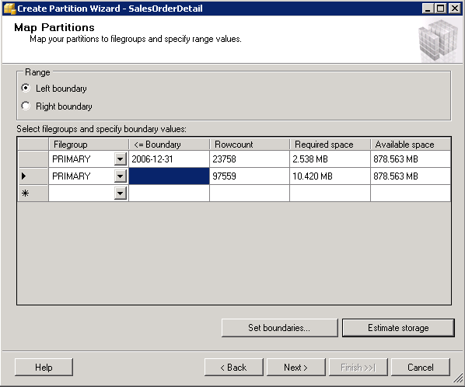Click the Rowcount column header

250,145
